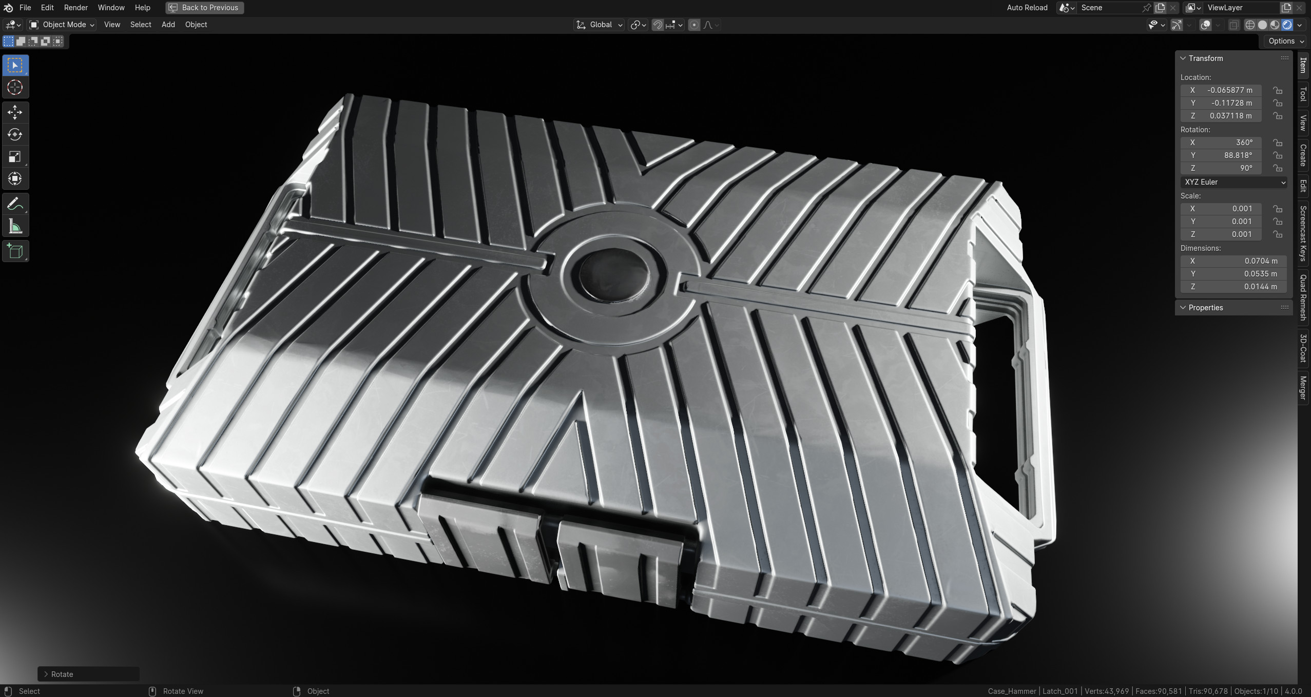Select the Measure tool
This screenshot has width=1311, height=697.
coord(15,226)
